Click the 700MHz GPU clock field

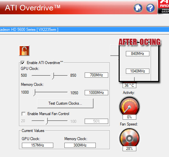coord(96,75)
